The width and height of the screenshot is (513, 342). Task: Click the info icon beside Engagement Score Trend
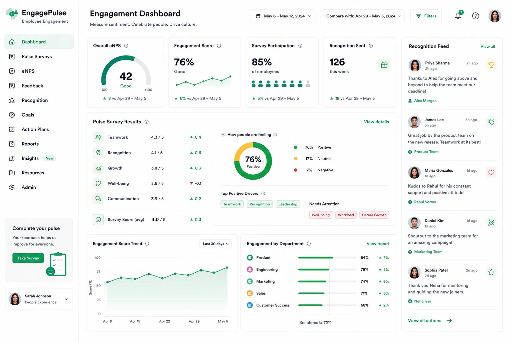coord(147,244)
